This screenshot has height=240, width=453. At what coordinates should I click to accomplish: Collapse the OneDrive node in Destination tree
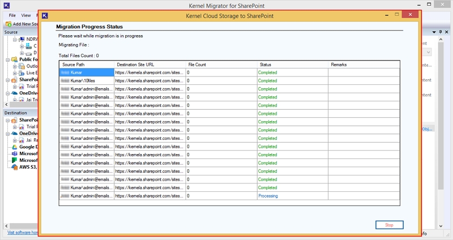pyautogui.click(x=7, y=134)
